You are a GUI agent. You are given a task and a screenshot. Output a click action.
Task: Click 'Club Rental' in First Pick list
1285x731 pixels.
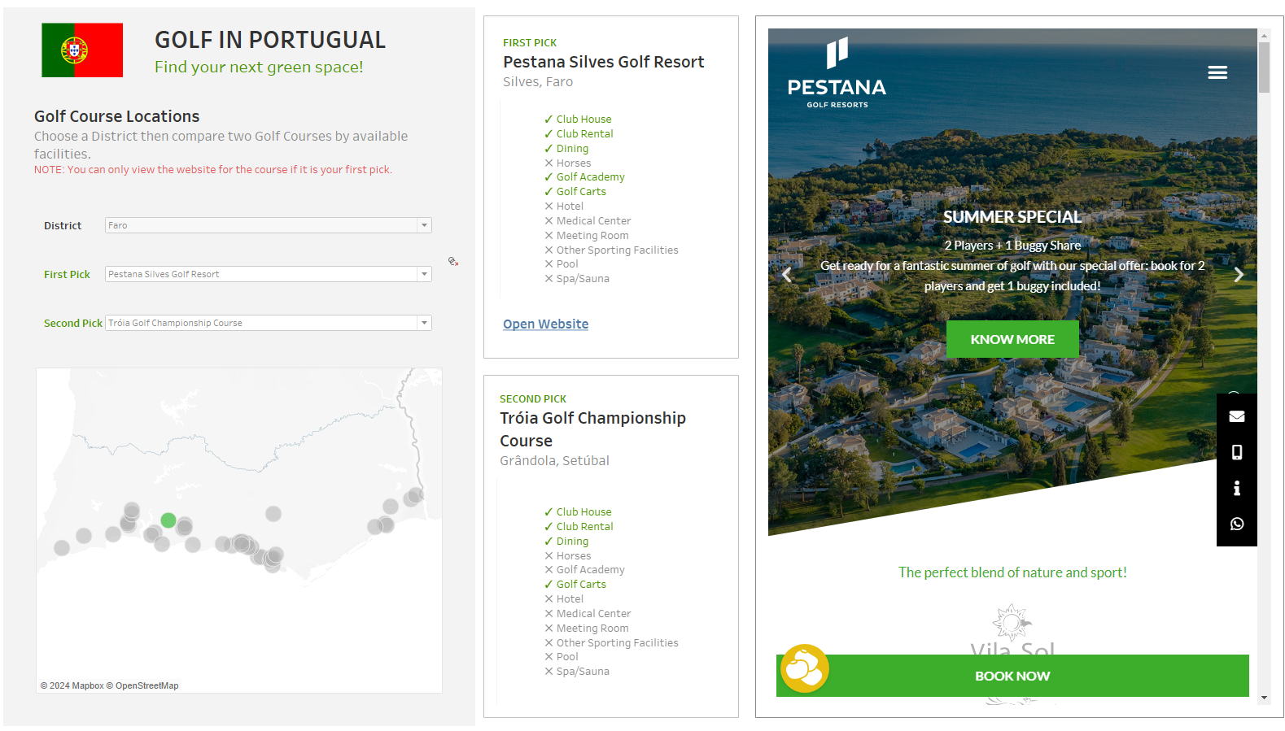click(x=584, y=133)
